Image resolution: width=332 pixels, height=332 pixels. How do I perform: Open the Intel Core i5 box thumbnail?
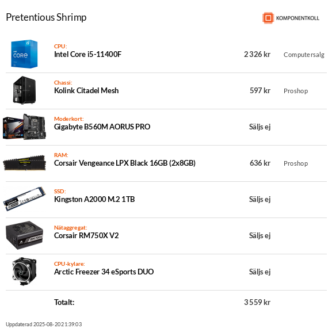[x=24, y=54]
